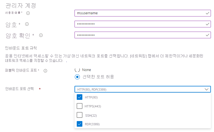Check the HTTPS(443) checkbox
This screenshot has width=214, height=132.
(x=80, y=106)
